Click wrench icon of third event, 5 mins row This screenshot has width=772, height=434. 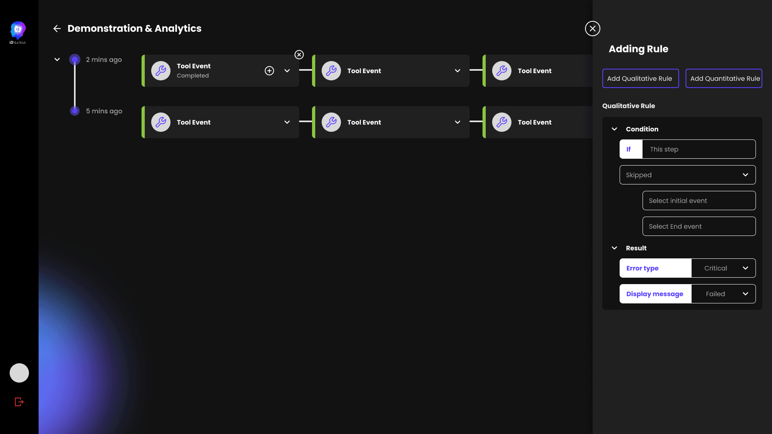click(502, 122)
